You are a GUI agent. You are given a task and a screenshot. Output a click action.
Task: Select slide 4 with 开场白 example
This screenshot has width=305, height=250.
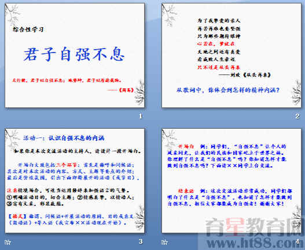click(x=231, y=181)
